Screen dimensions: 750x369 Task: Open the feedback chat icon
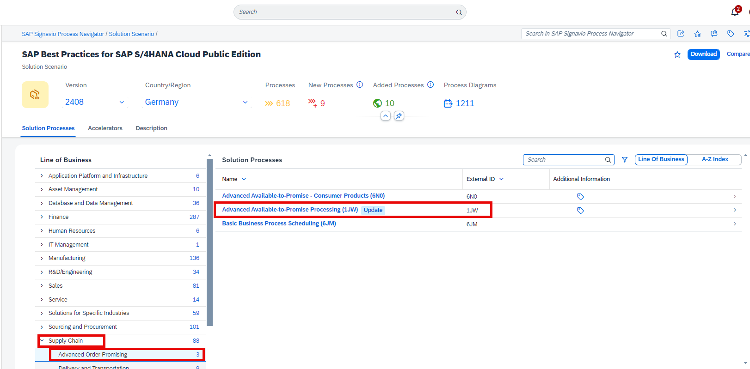714,34
